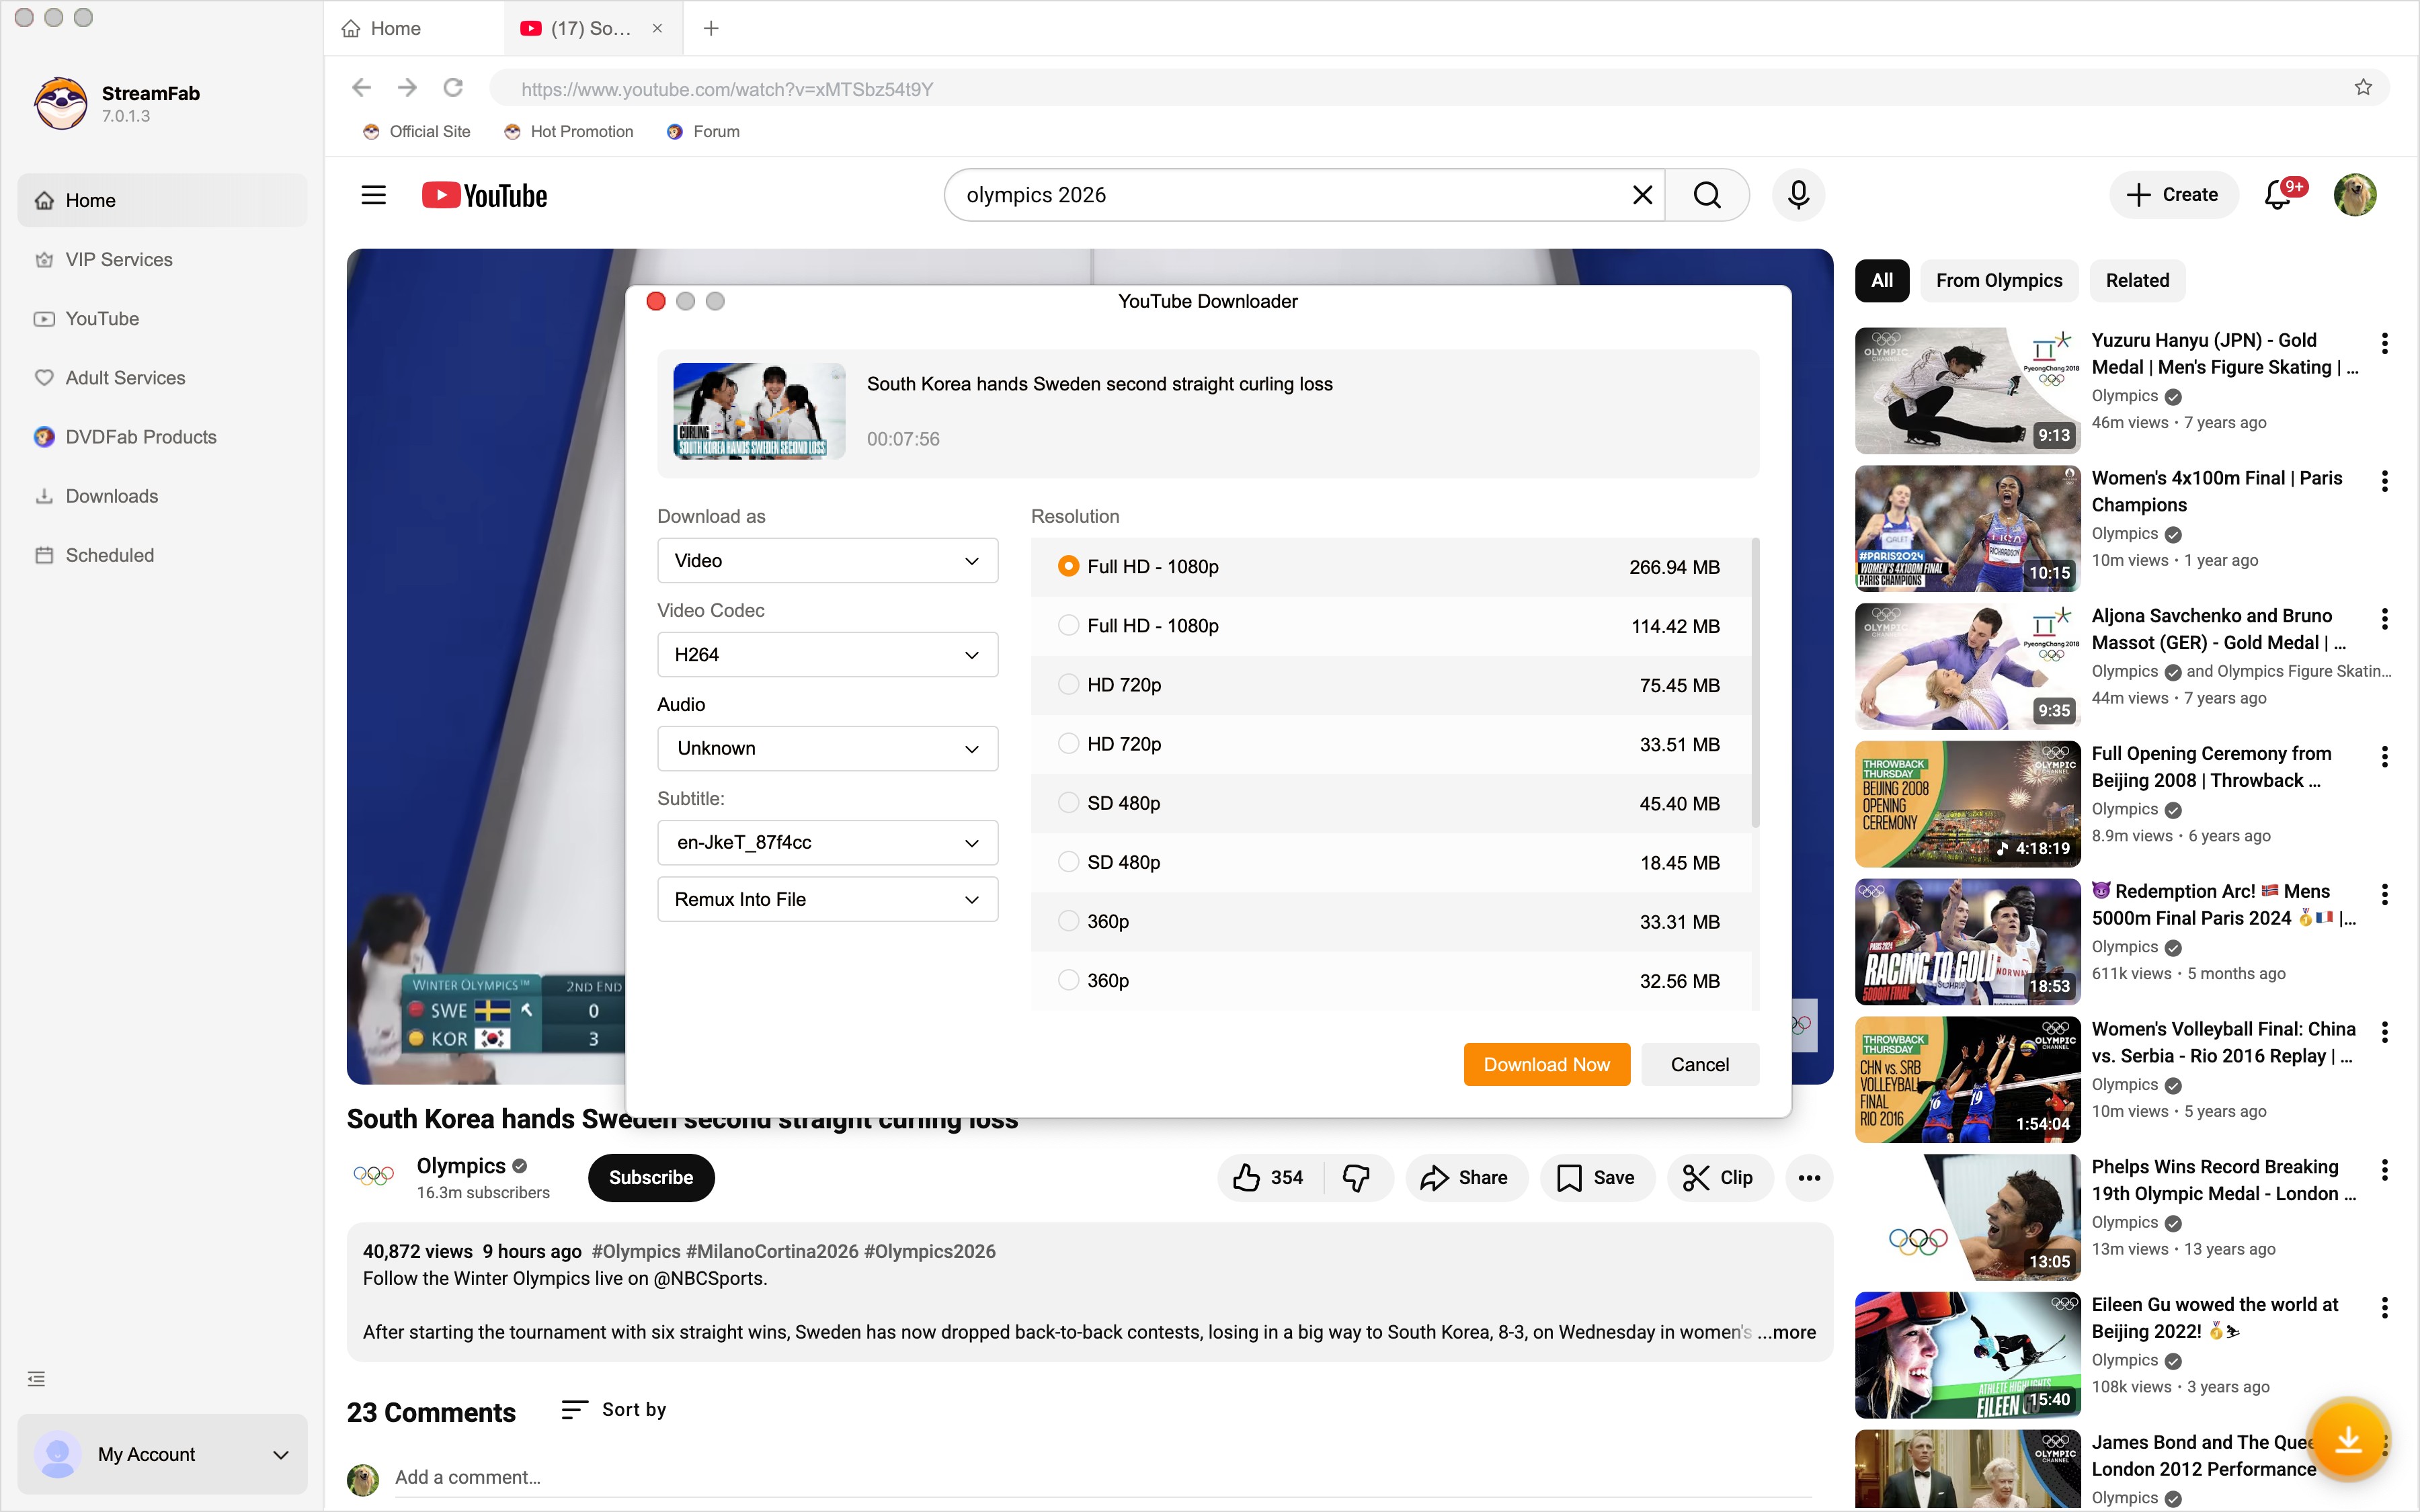The image size is (2420, 1512).
Task: Open the Scheduled tasks section
Action: (108, 555)
